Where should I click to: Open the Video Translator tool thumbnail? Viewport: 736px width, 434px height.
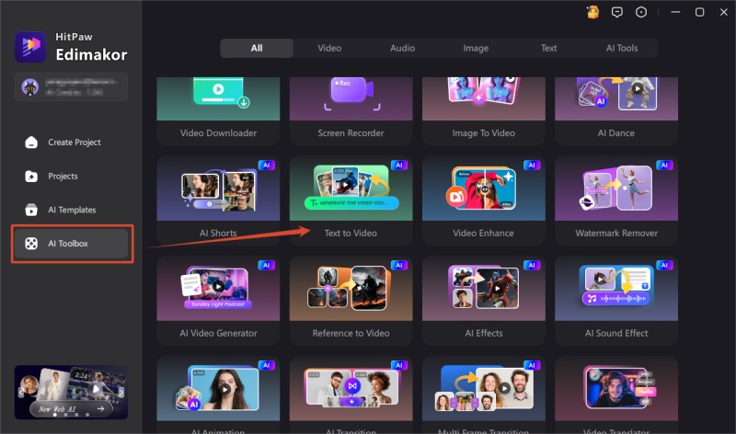coord(616,389)
